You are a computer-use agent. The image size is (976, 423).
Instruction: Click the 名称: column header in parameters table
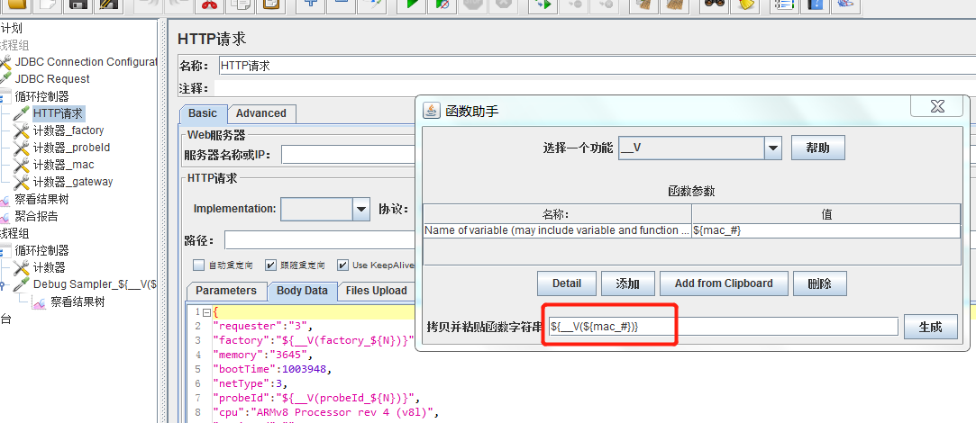[x=557, y=214]
